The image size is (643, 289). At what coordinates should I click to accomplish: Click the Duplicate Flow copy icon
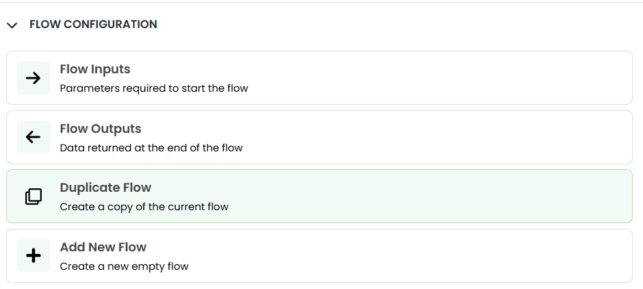pyautogui.click(x=33, y=197)
